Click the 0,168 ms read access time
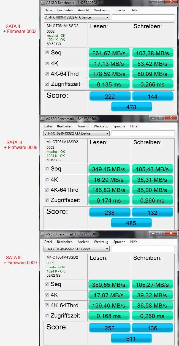 [x=109, y=316]
